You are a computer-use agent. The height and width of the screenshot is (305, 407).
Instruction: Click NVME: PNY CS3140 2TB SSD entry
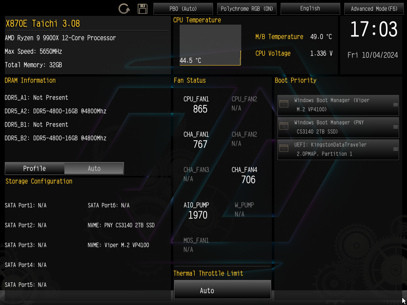tap(121, 225)
